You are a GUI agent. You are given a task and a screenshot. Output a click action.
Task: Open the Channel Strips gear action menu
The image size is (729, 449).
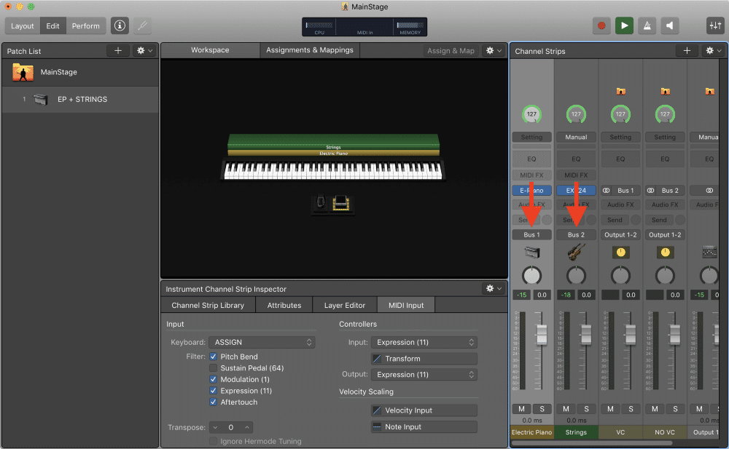click(x=713, y=51)
